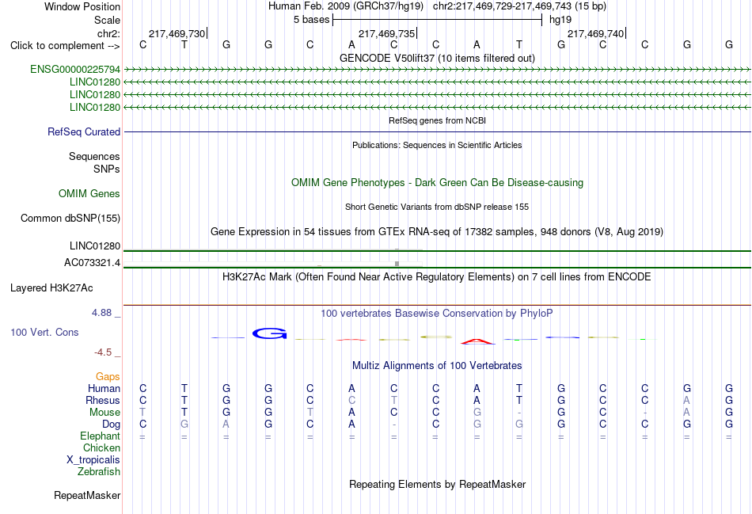Select the Elephant alignment row label
752x514 pixels.
point(100,436)
